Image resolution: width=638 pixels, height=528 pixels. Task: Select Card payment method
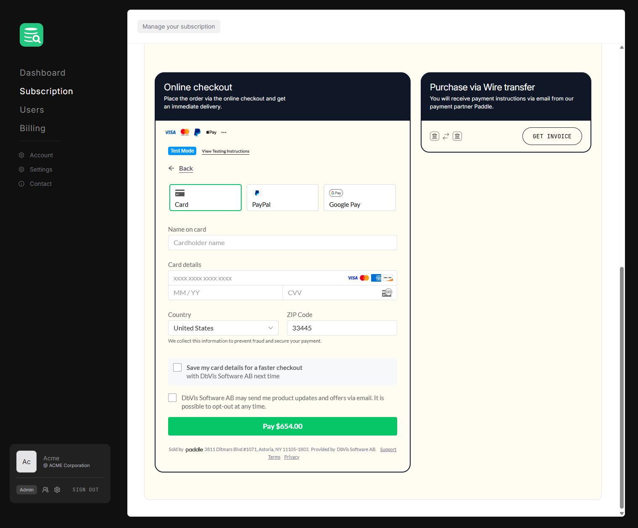pyautogui.click(x=206, y=198)
